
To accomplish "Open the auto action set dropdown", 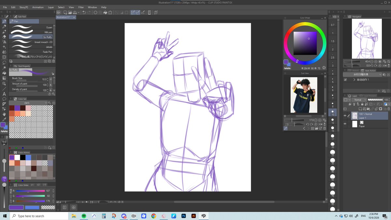I will tap(363, 74).
